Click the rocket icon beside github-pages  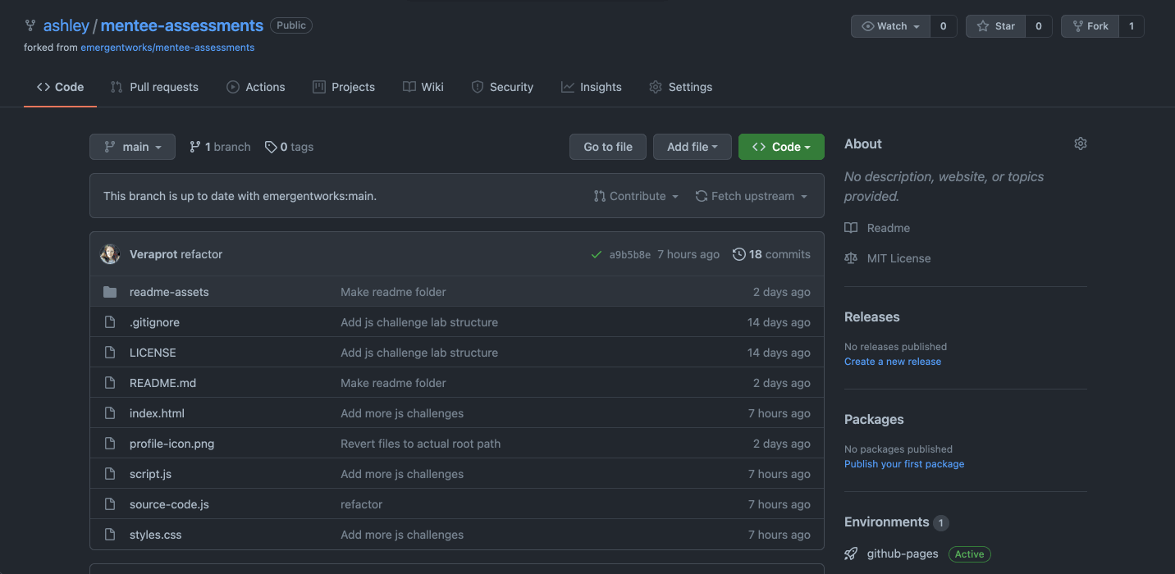851,553
